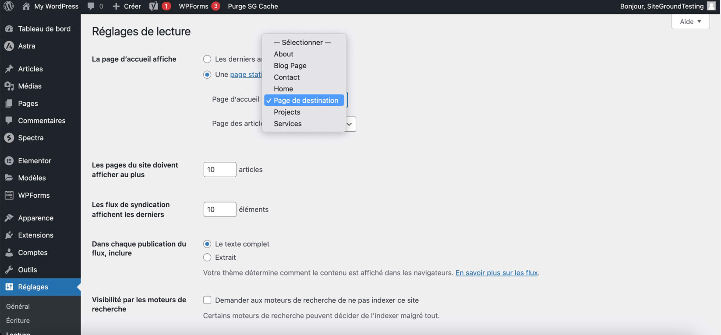Select Services from the dropdown list
The width and height of the screenshot is (721, 335).
304,123
